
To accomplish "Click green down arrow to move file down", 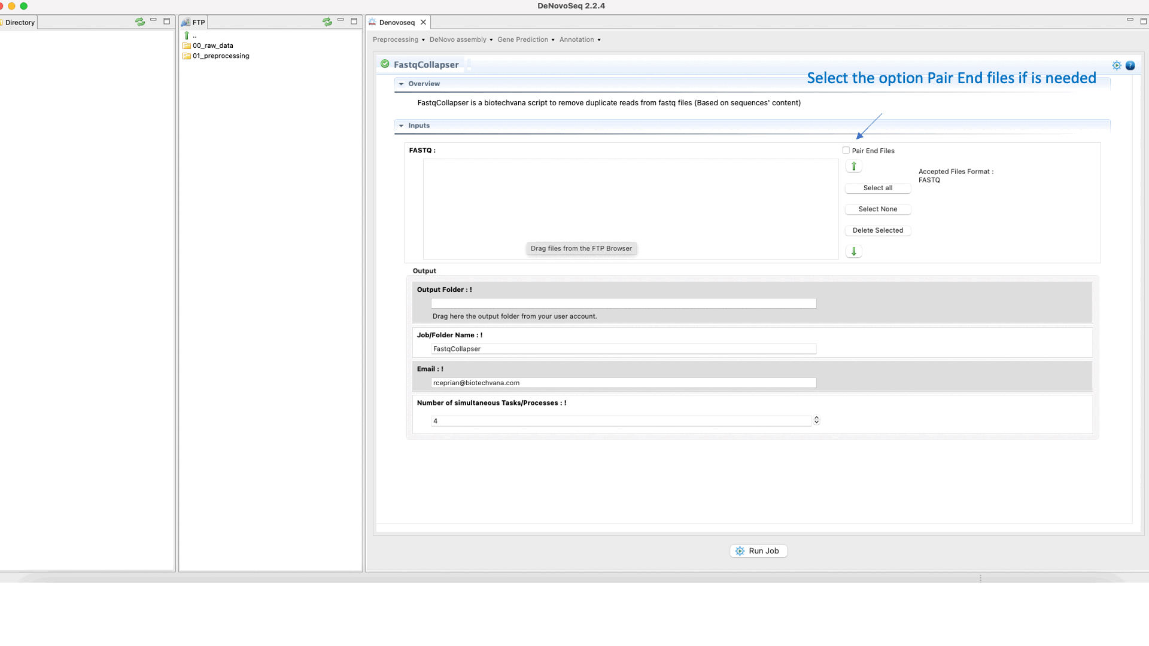I will [853, 251].
